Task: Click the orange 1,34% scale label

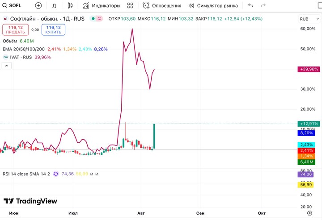Action: 306,156
